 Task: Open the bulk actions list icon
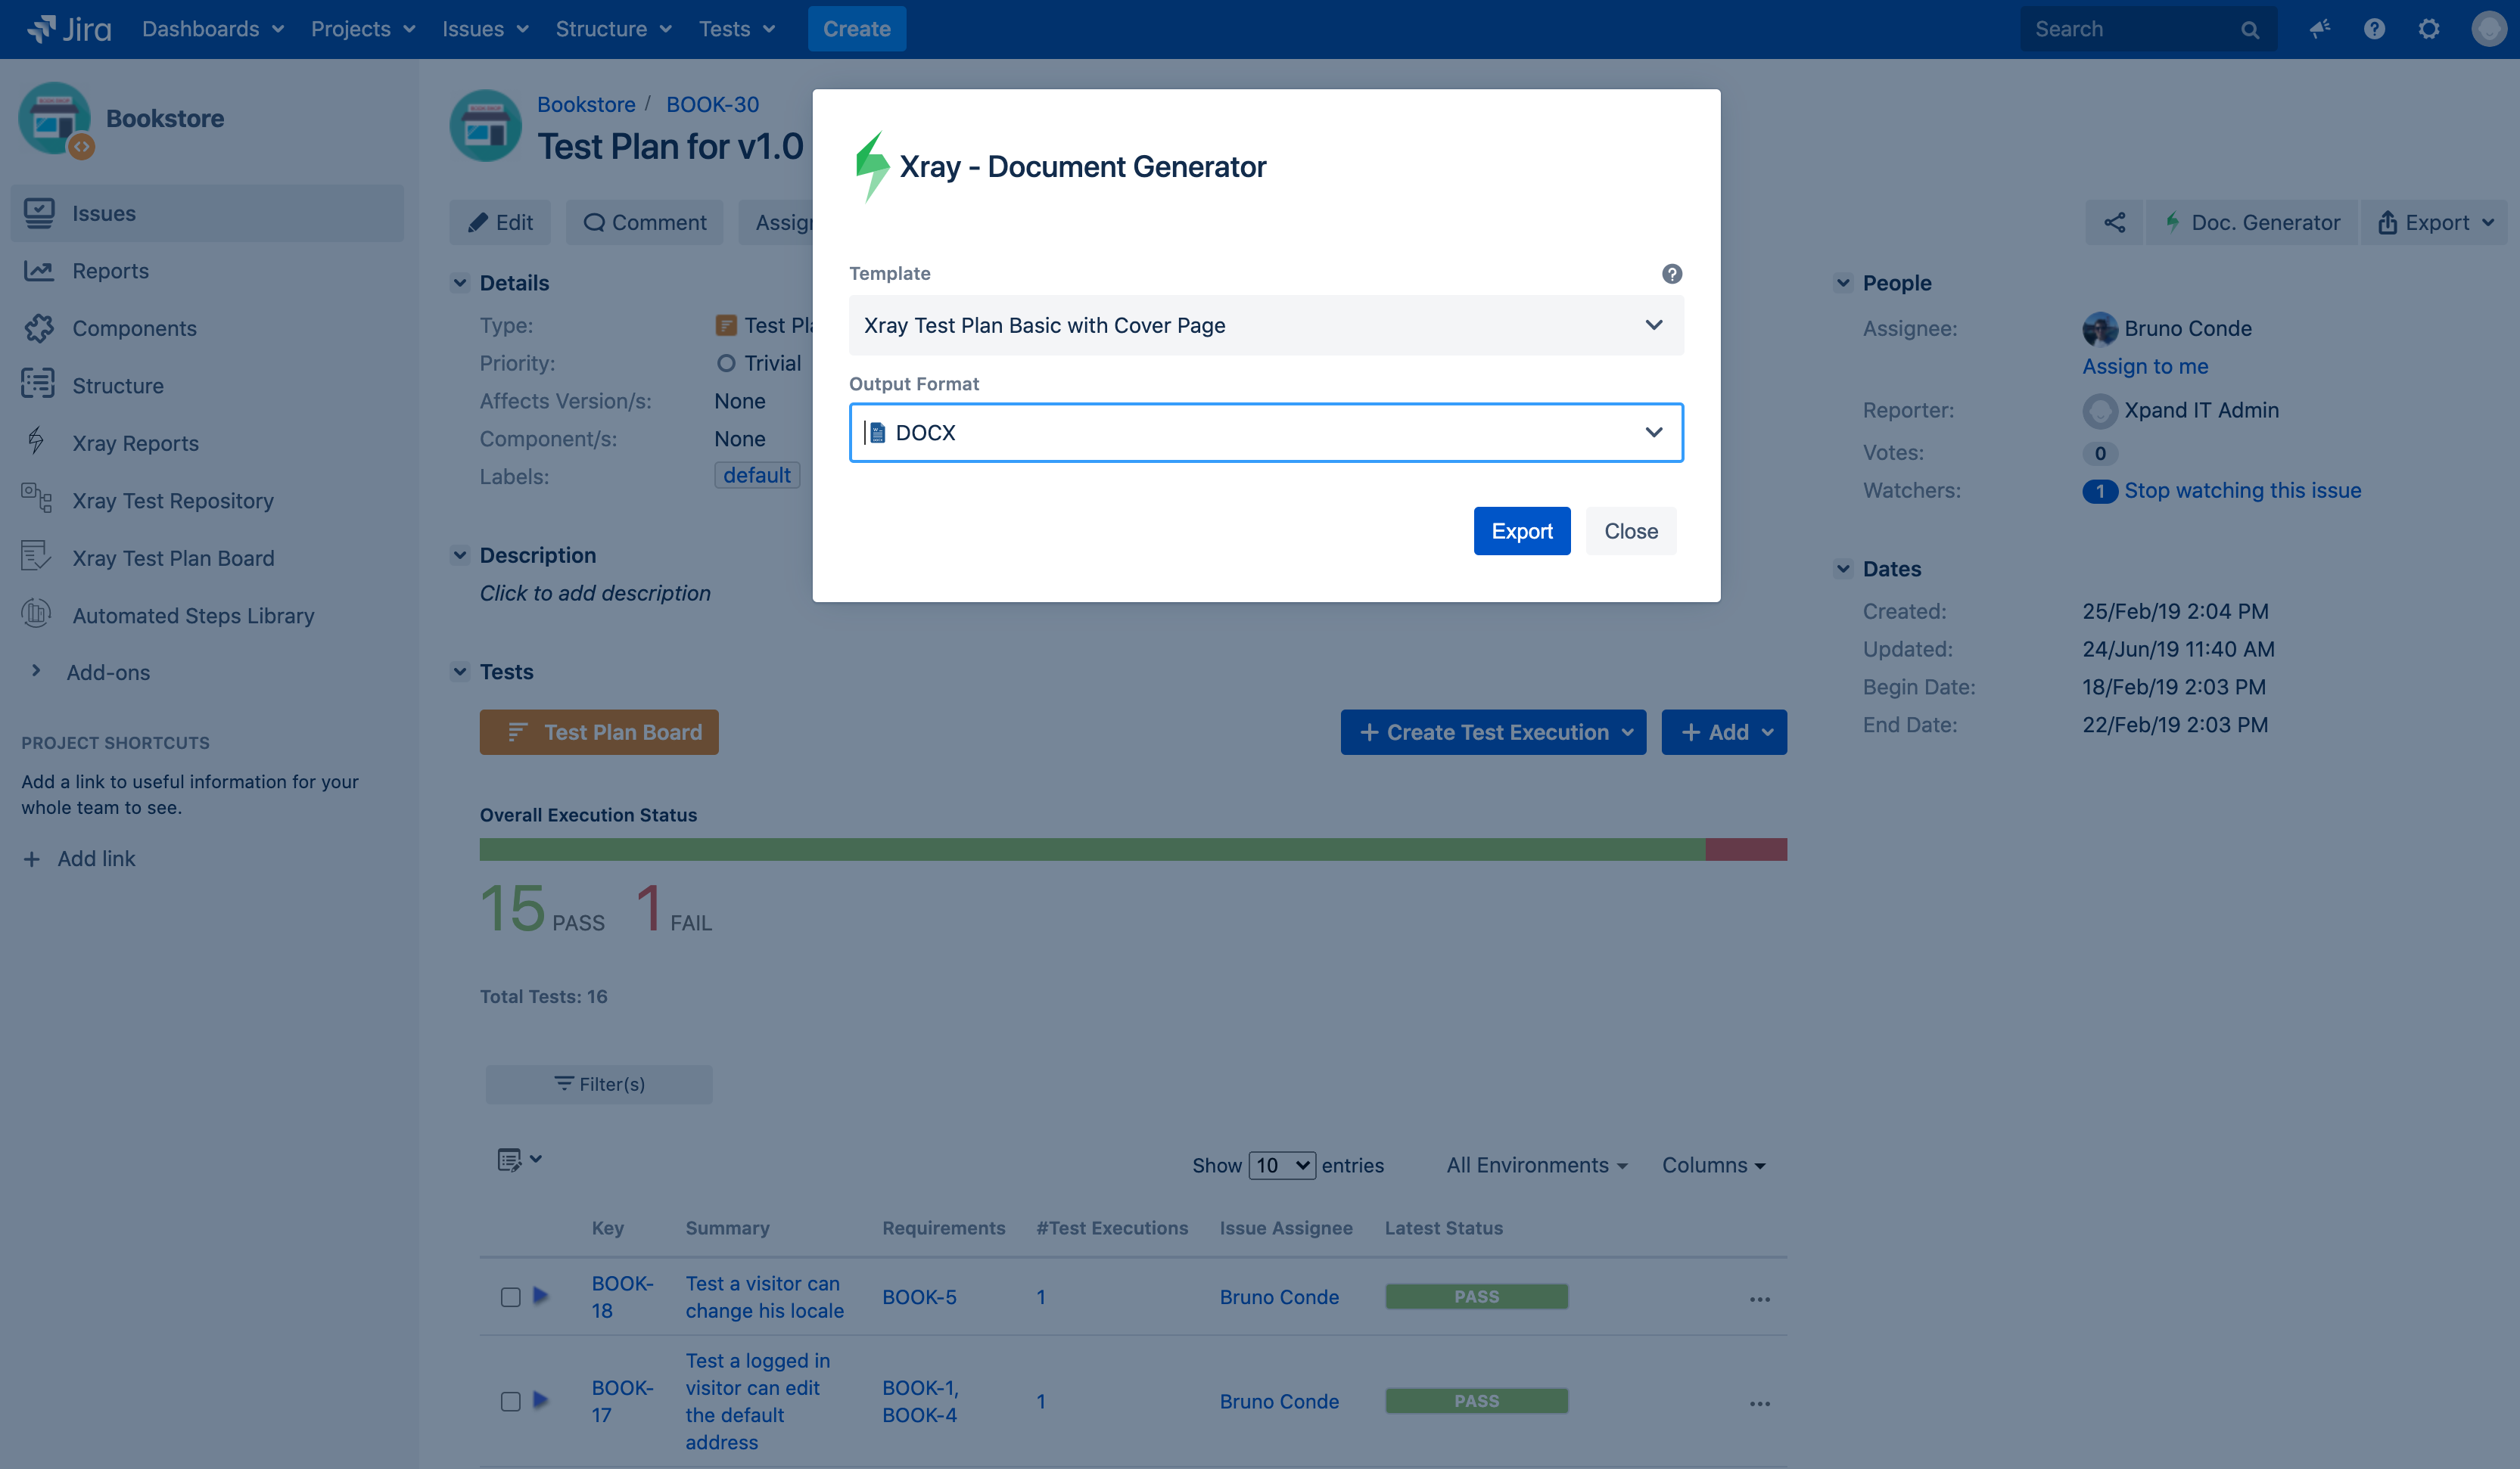[x=519, y=1159]
